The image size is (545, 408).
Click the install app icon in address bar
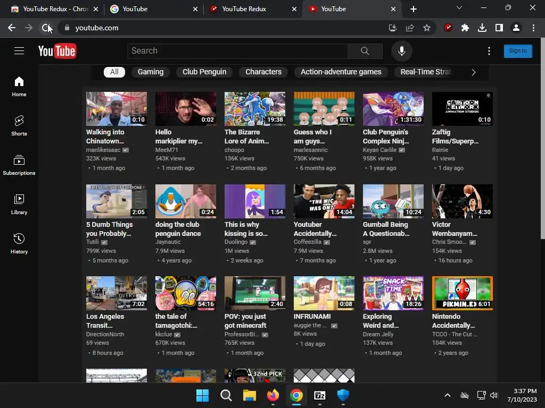coord(393,28)
